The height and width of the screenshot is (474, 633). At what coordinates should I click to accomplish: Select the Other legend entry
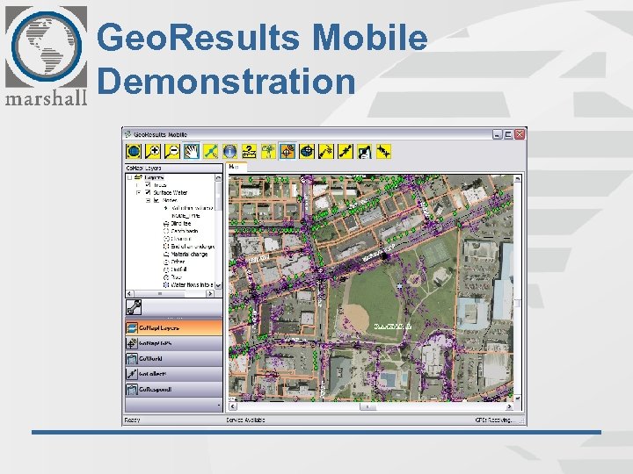pos(174,262)
